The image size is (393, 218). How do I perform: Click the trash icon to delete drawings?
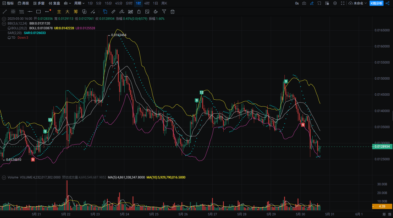173,12
